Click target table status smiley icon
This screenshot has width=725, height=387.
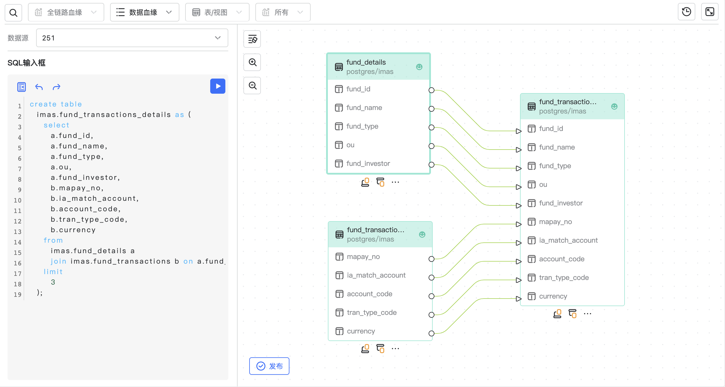click(614, 106)
